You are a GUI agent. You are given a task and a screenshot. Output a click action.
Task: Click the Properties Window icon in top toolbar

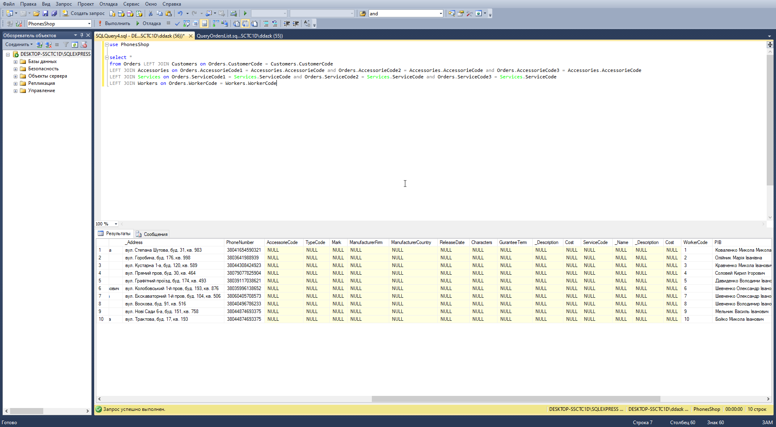(460, 13)
